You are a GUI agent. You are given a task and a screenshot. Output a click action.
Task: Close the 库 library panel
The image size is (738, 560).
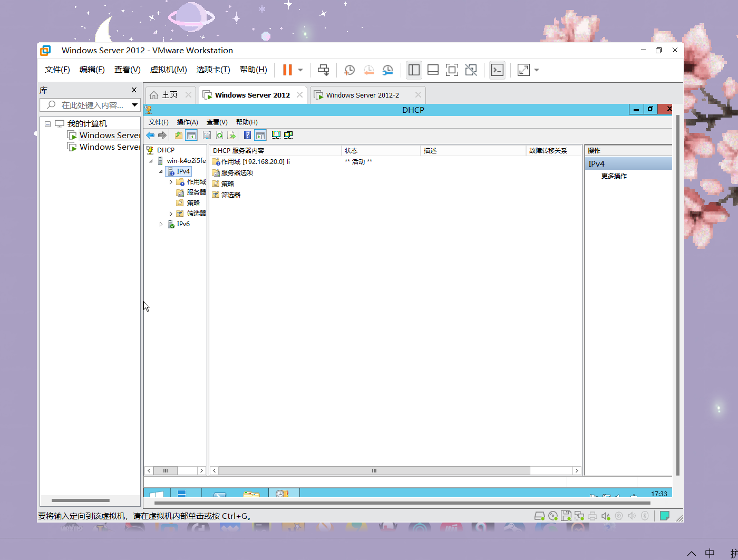click(x=134, y=90)
